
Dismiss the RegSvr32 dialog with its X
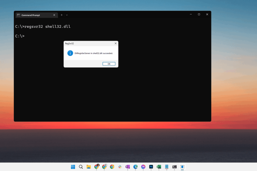[115, 43]
